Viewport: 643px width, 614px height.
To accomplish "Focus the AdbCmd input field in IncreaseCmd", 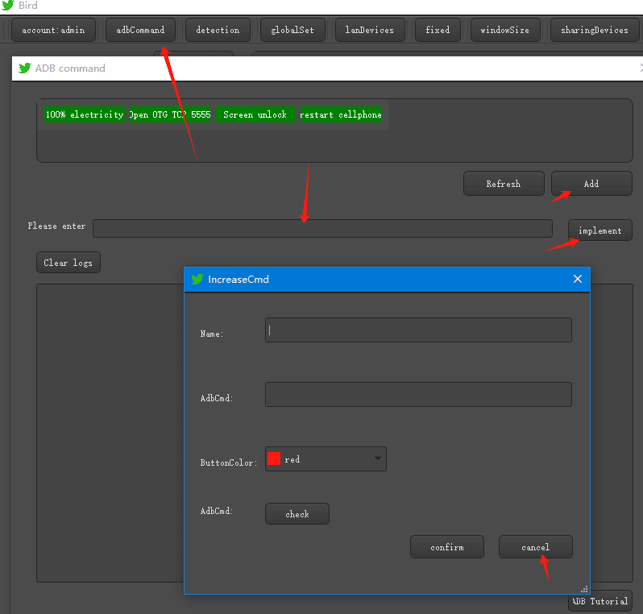I will tap(418, 394).
